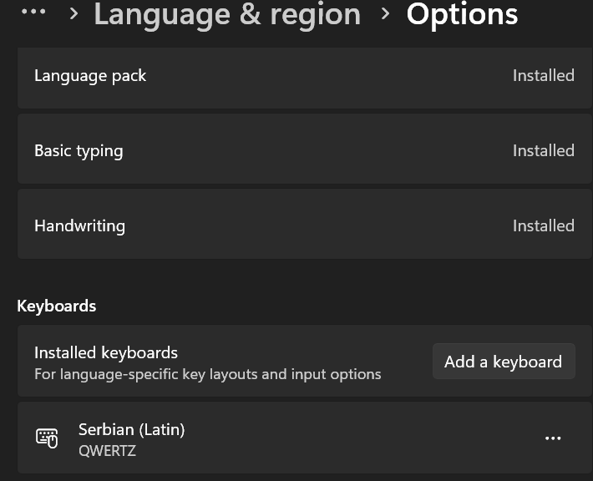Image resolution: width=593 pixels, height=481 pixels.
Task: Open more options for Serbian (Latin) keyboard
Action: [552, 438]
